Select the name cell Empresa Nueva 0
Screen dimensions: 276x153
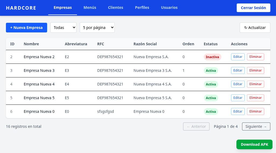39,111
